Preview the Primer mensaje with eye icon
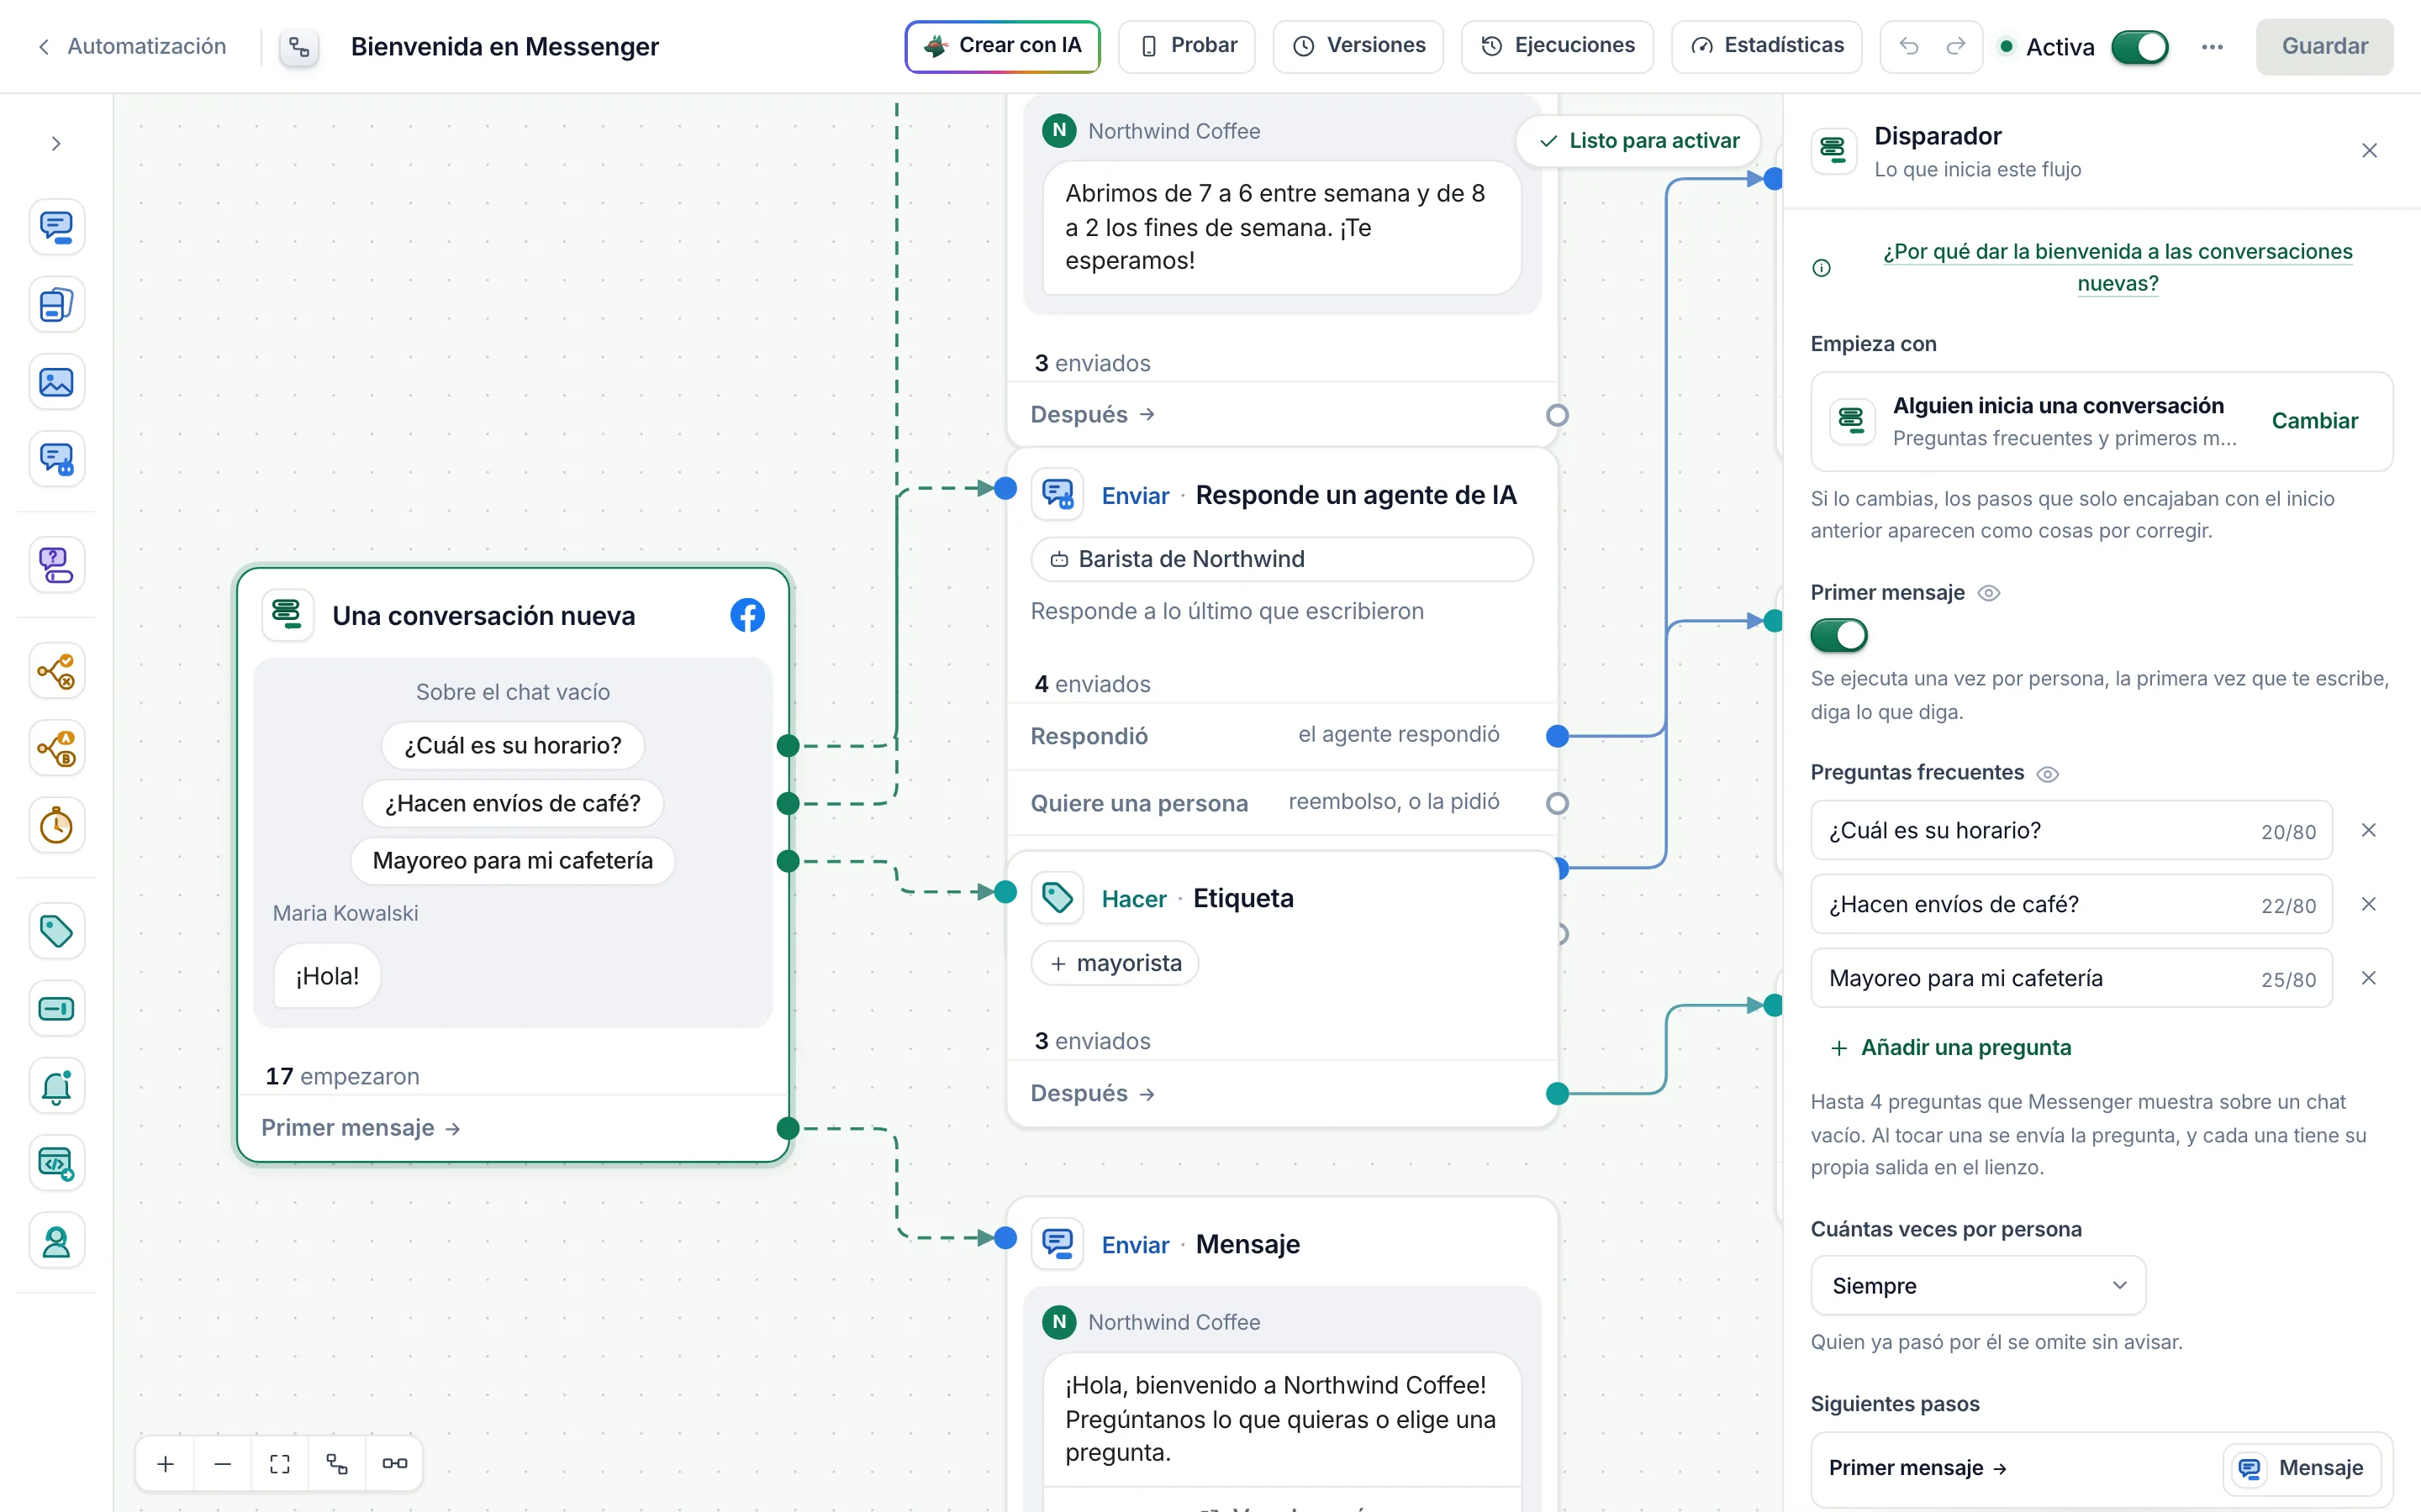The width and height of the screenshot is (2421, 1512). (x=1989, y=593)
